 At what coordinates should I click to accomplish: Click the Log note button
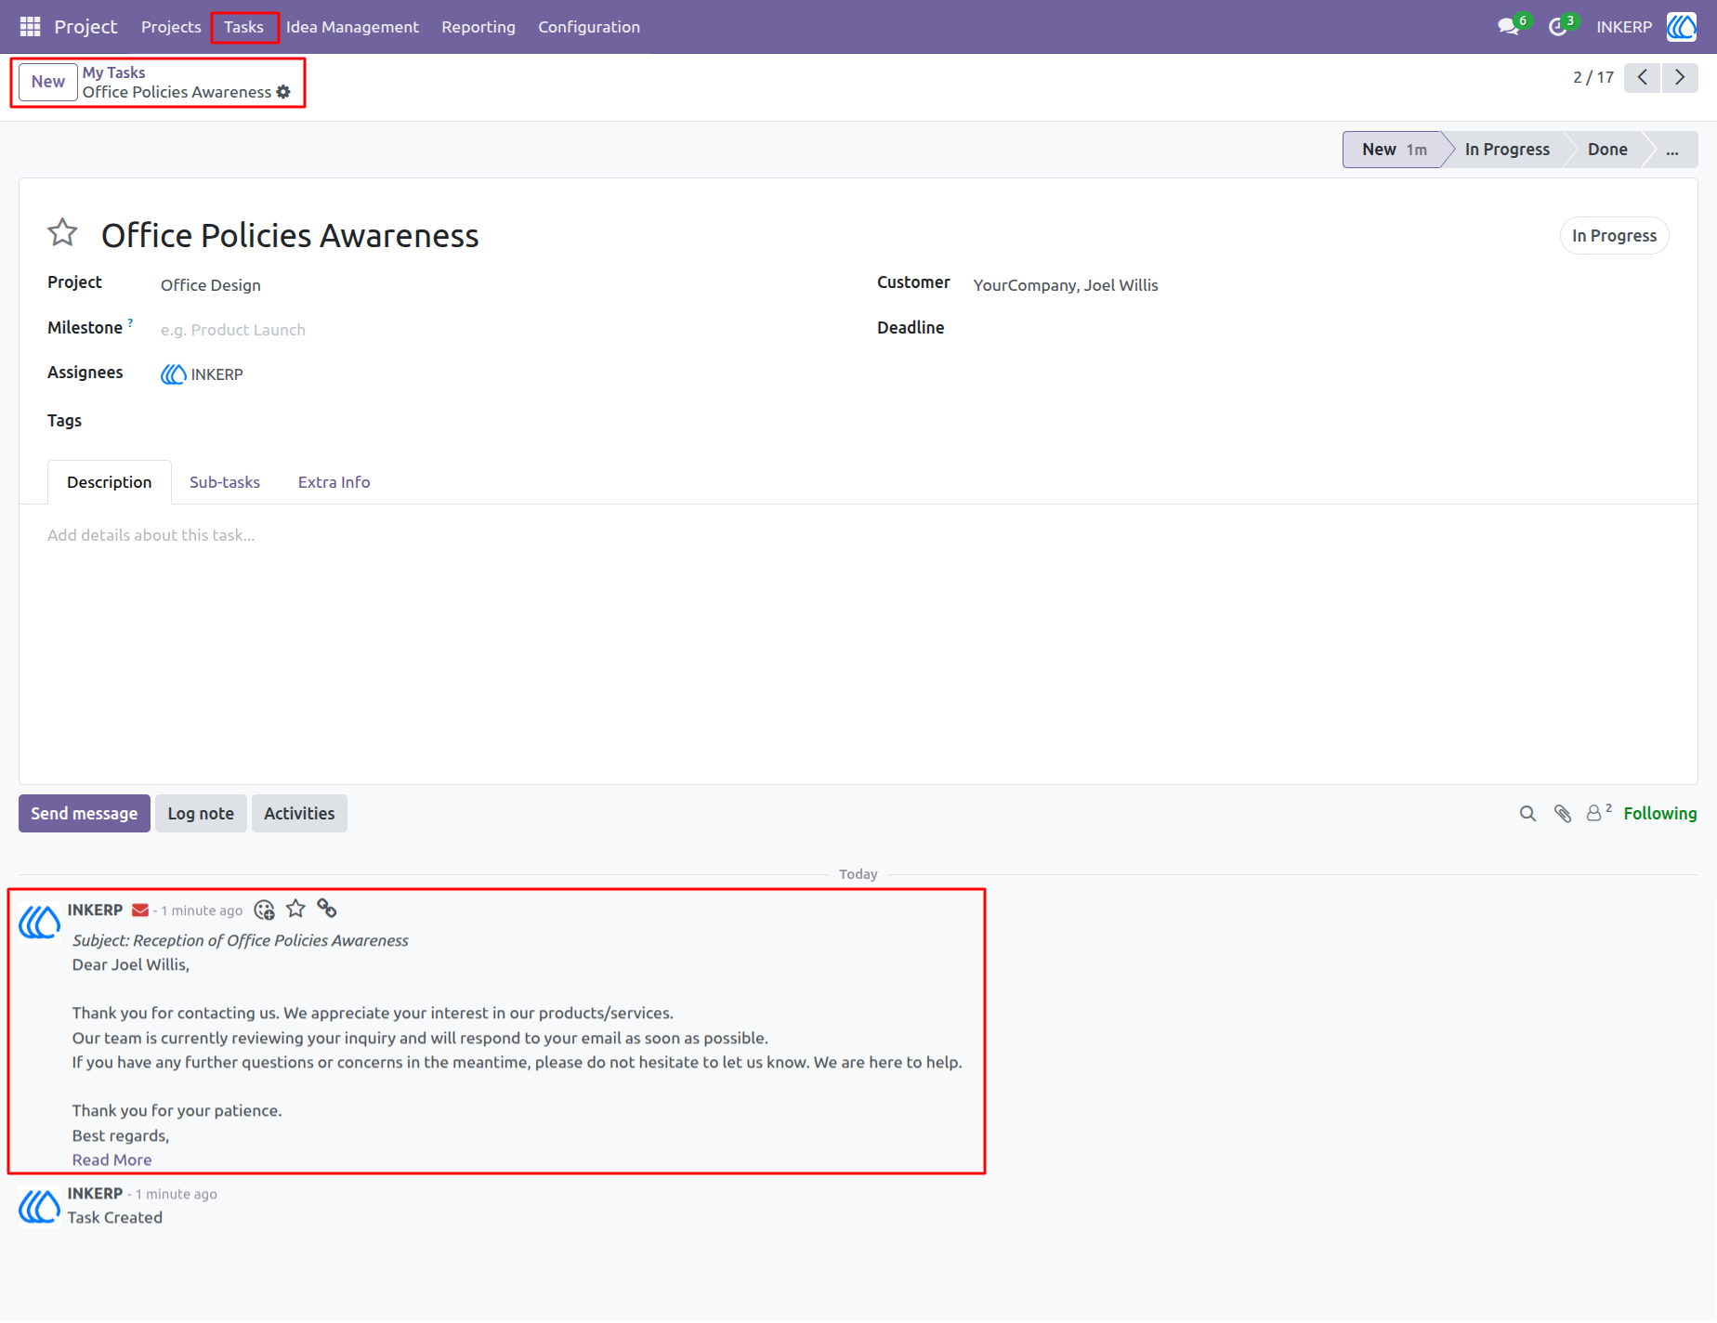[x=201, y=814]
